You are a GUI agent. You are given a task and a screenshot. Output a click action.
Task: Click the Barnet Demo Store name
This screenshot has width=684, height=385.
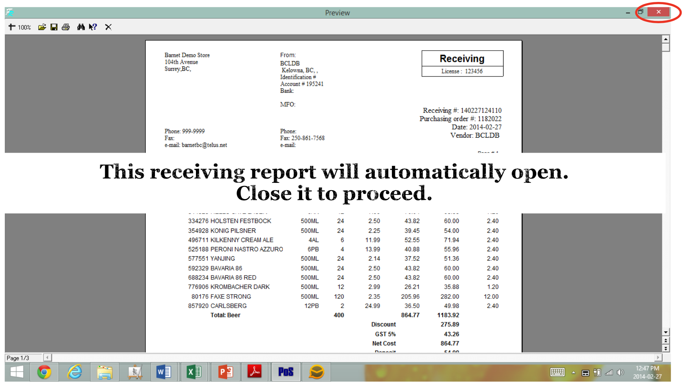pyautogui.click(x=187, y=55)
